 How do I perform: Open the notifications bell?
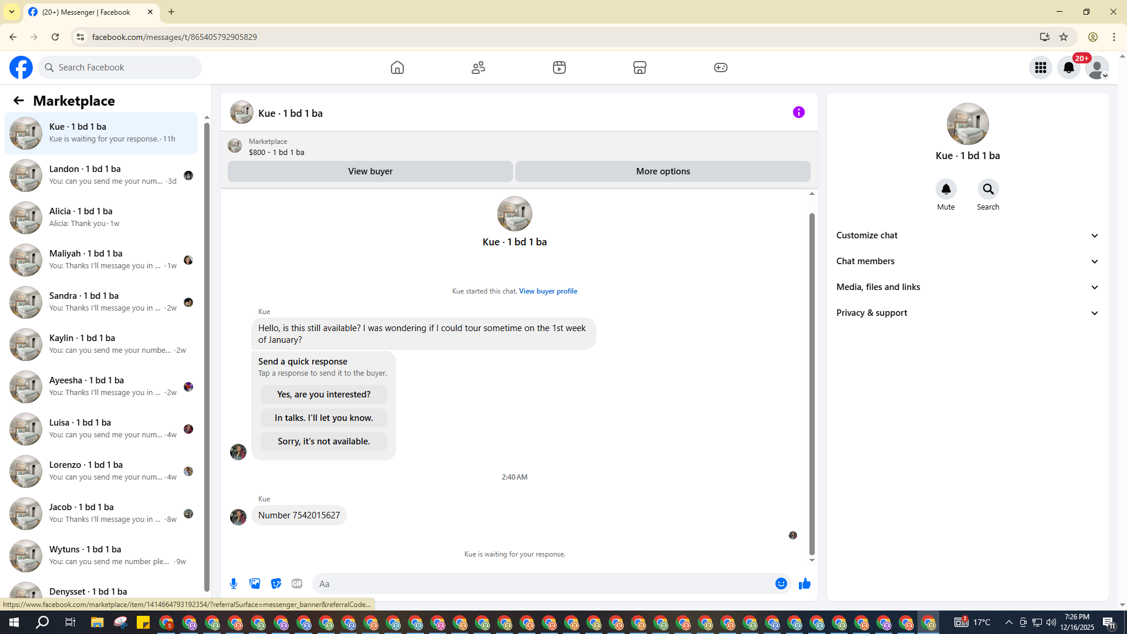point(1069,68)
